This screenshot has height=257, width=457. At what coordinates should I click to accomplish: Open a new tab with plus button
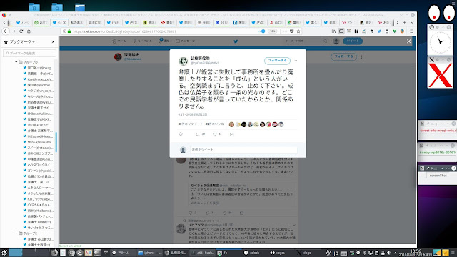tap(405, 22)
